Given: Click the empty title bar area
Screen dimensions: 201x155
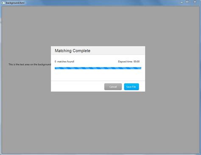Looking at the screenshot, I should point(102,3).
